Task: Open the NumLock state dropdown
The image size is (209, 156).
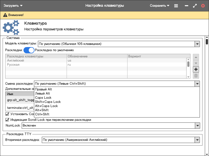Action: coord(197,126)
